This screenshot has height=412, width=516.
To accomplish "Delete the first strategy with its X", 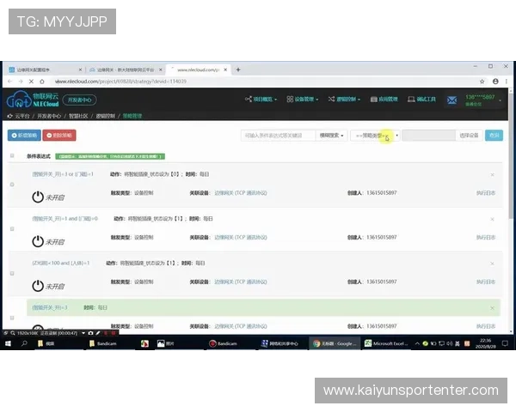I will [492, 175].
